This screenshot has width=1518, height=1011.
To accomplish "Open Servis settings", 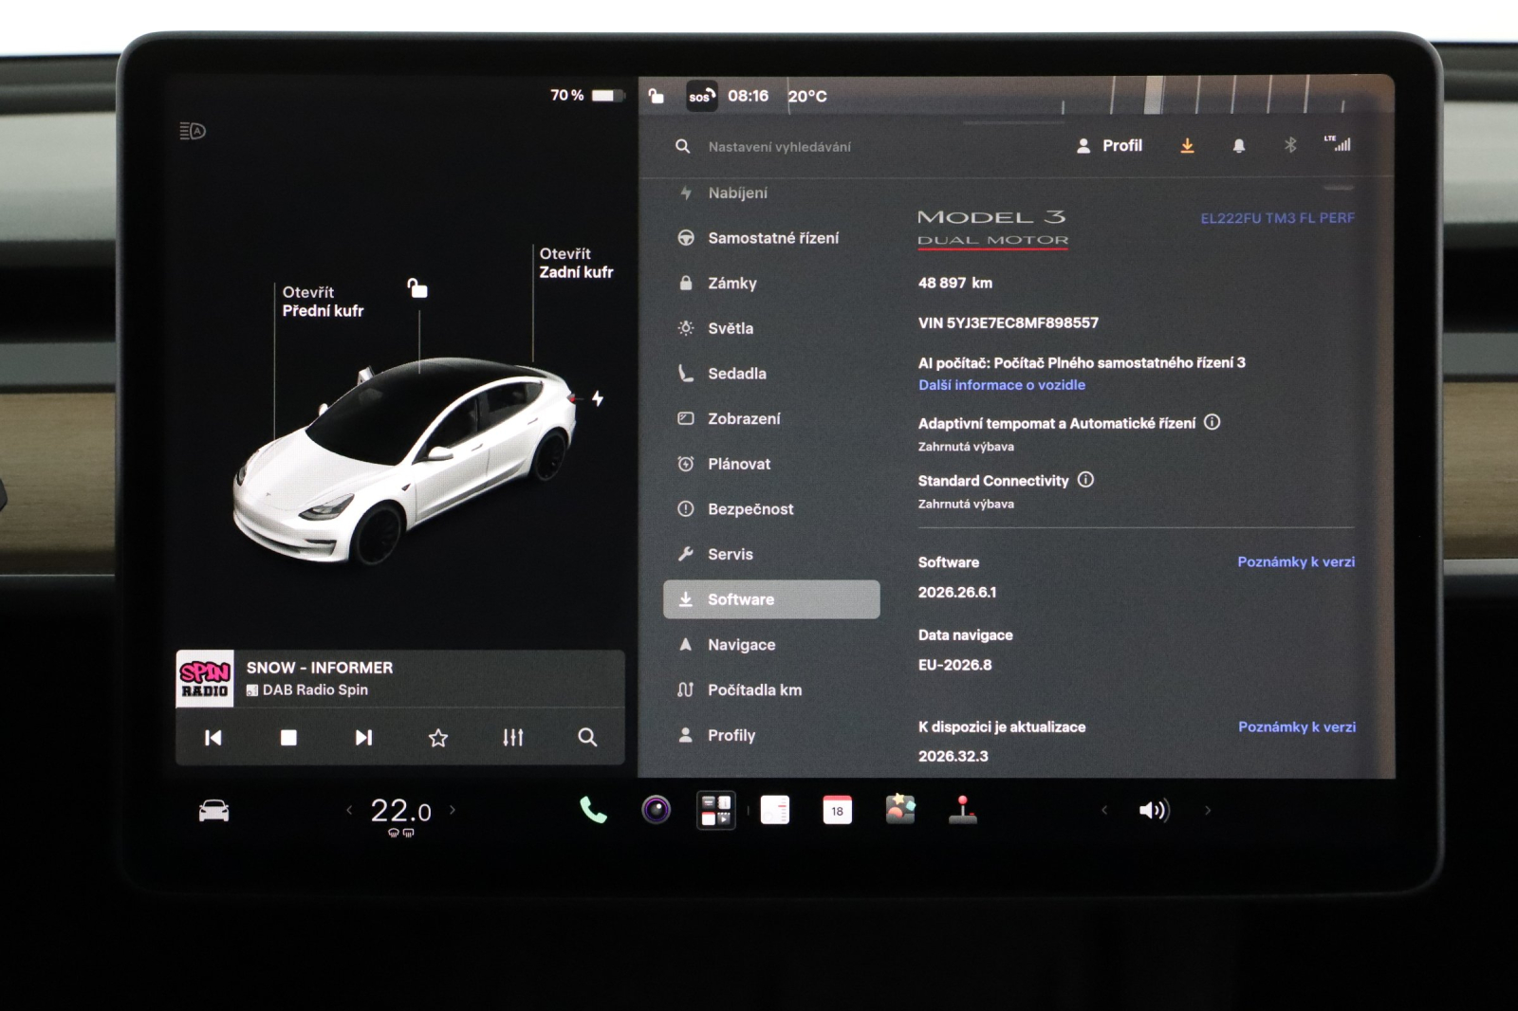I will [x=771, y=554].
